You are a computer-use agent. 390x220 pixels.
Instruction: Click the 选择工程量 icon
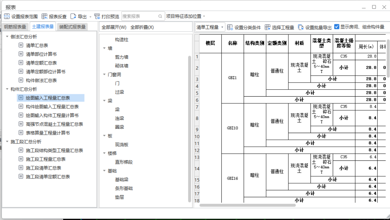coord(267,27)
